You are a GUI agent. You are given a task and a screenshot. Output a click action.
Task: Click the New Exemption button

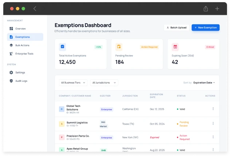(x=205, y=28)
